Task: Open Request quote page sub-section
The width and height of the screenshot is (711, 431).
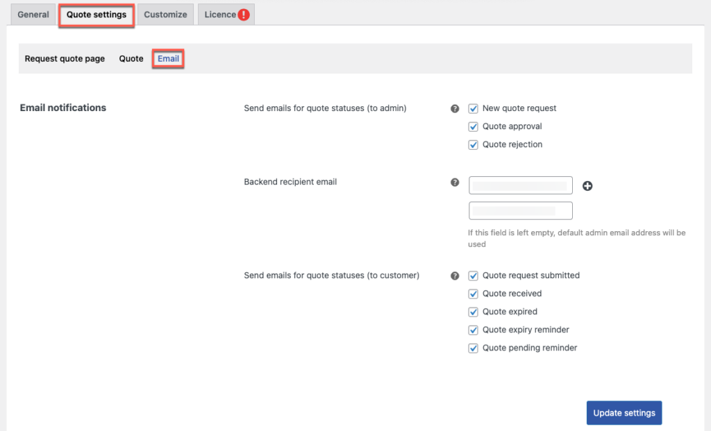Action: (65, 59)
